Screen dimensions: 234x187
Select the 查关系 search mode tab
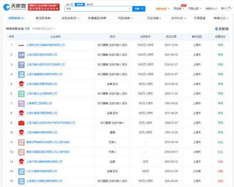[90, 5]
